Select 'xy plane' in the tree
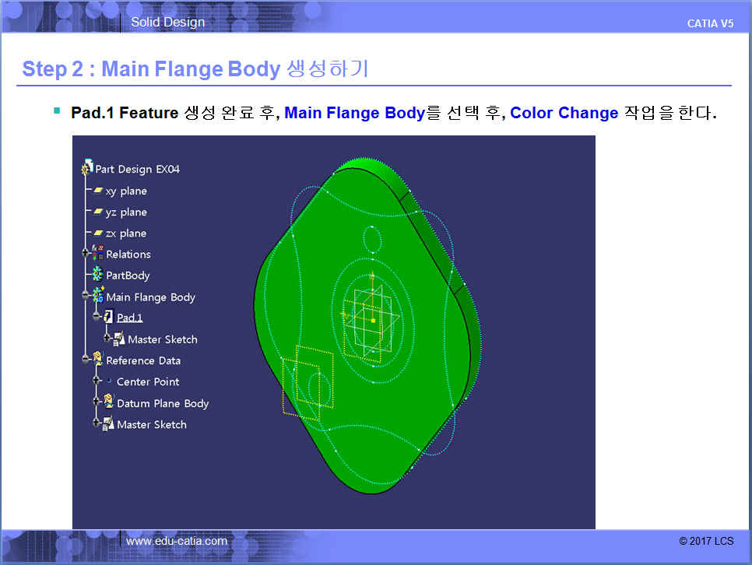 point(126,191)
